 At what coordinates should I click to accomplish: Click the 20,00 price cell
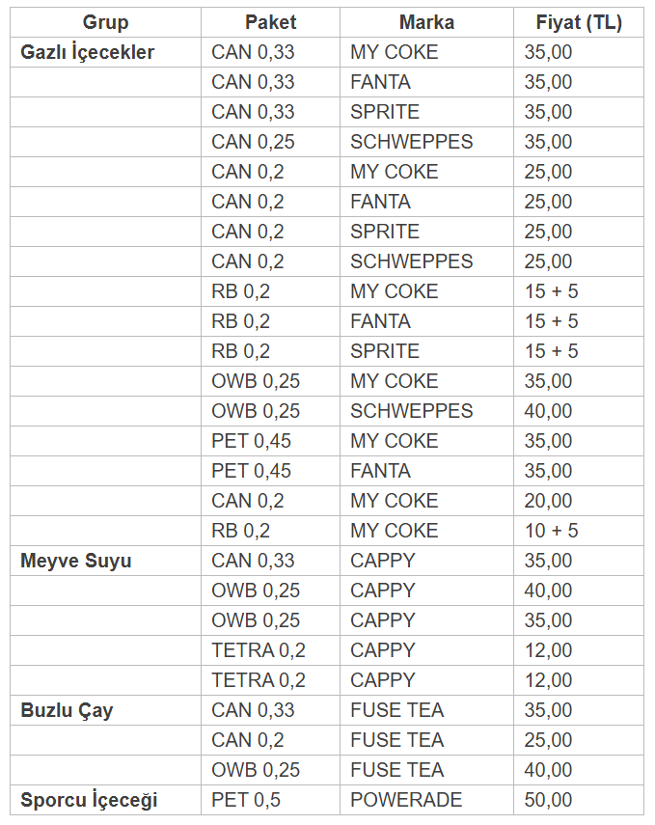coord(579,501)
